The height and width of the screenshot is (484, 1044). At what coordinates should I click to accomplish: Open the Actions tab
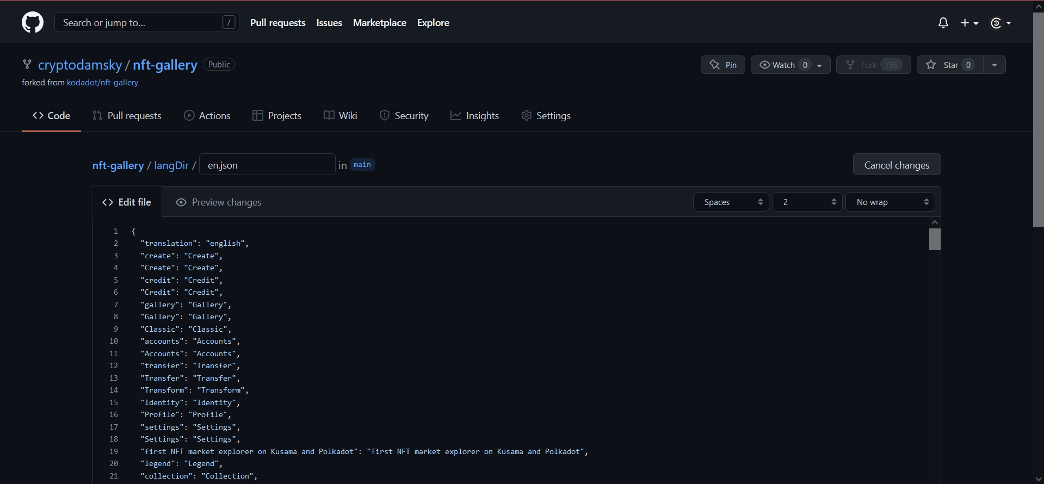pyautogui.click(x=207, y=116)
